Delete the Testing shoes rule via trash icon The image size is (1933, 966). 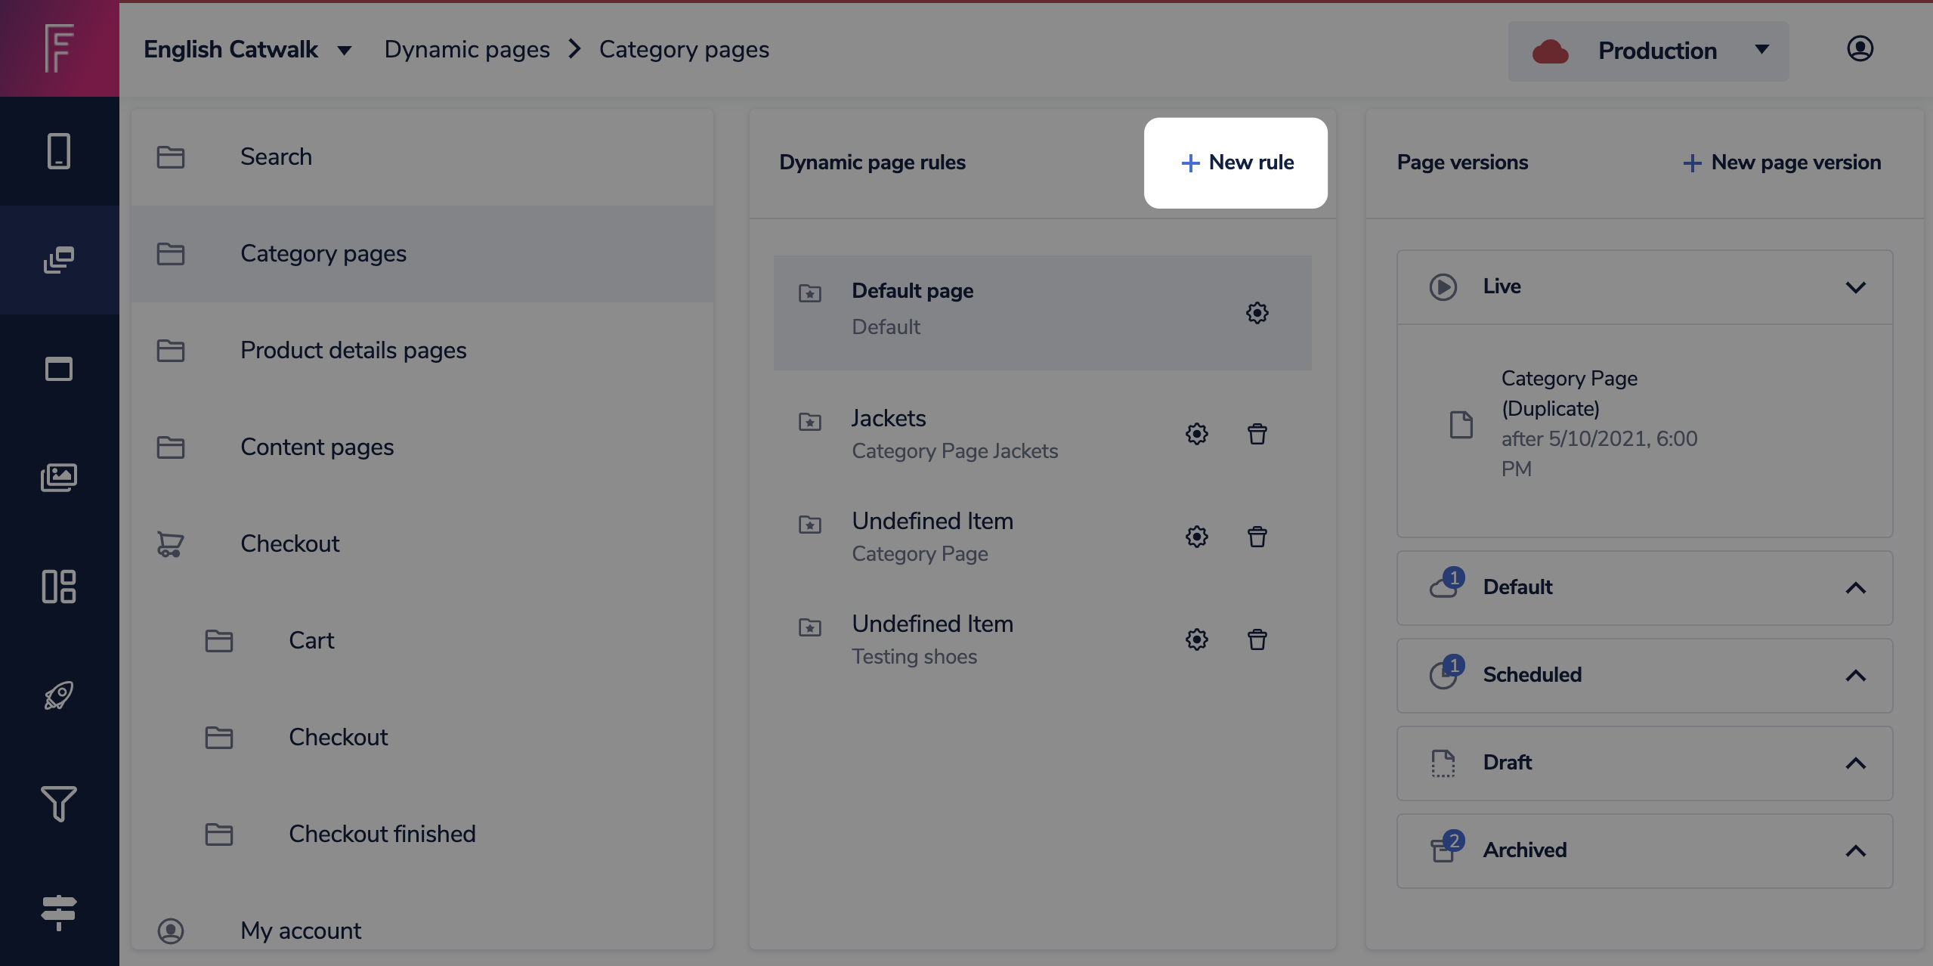(1257, 639)
